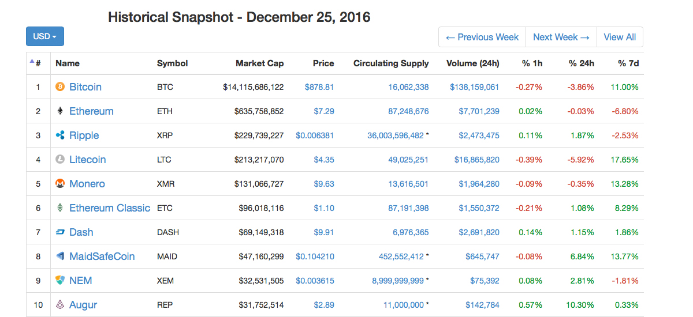Screen dimensions: 693x317
Task: Click the Bitcoin coin logo icon
Action: tap(60, 87)
